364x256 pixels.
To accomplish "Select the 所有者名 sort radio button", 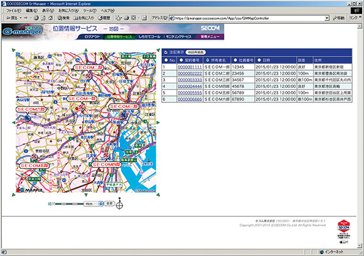I will 208,60.
